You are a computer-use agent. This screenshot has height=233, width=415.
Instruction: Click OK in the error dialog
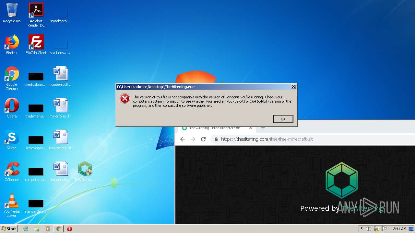pos(283,119)
